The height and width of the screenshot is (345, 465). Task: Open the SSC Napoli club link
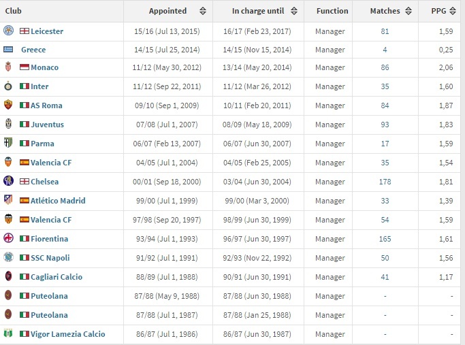click(50, 258)
